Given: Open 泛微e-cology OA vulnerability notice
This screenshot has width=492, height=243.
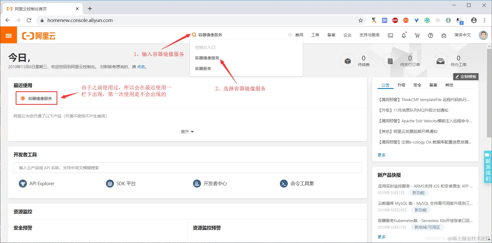Looking at the screenshot, I should pos(425,142).
